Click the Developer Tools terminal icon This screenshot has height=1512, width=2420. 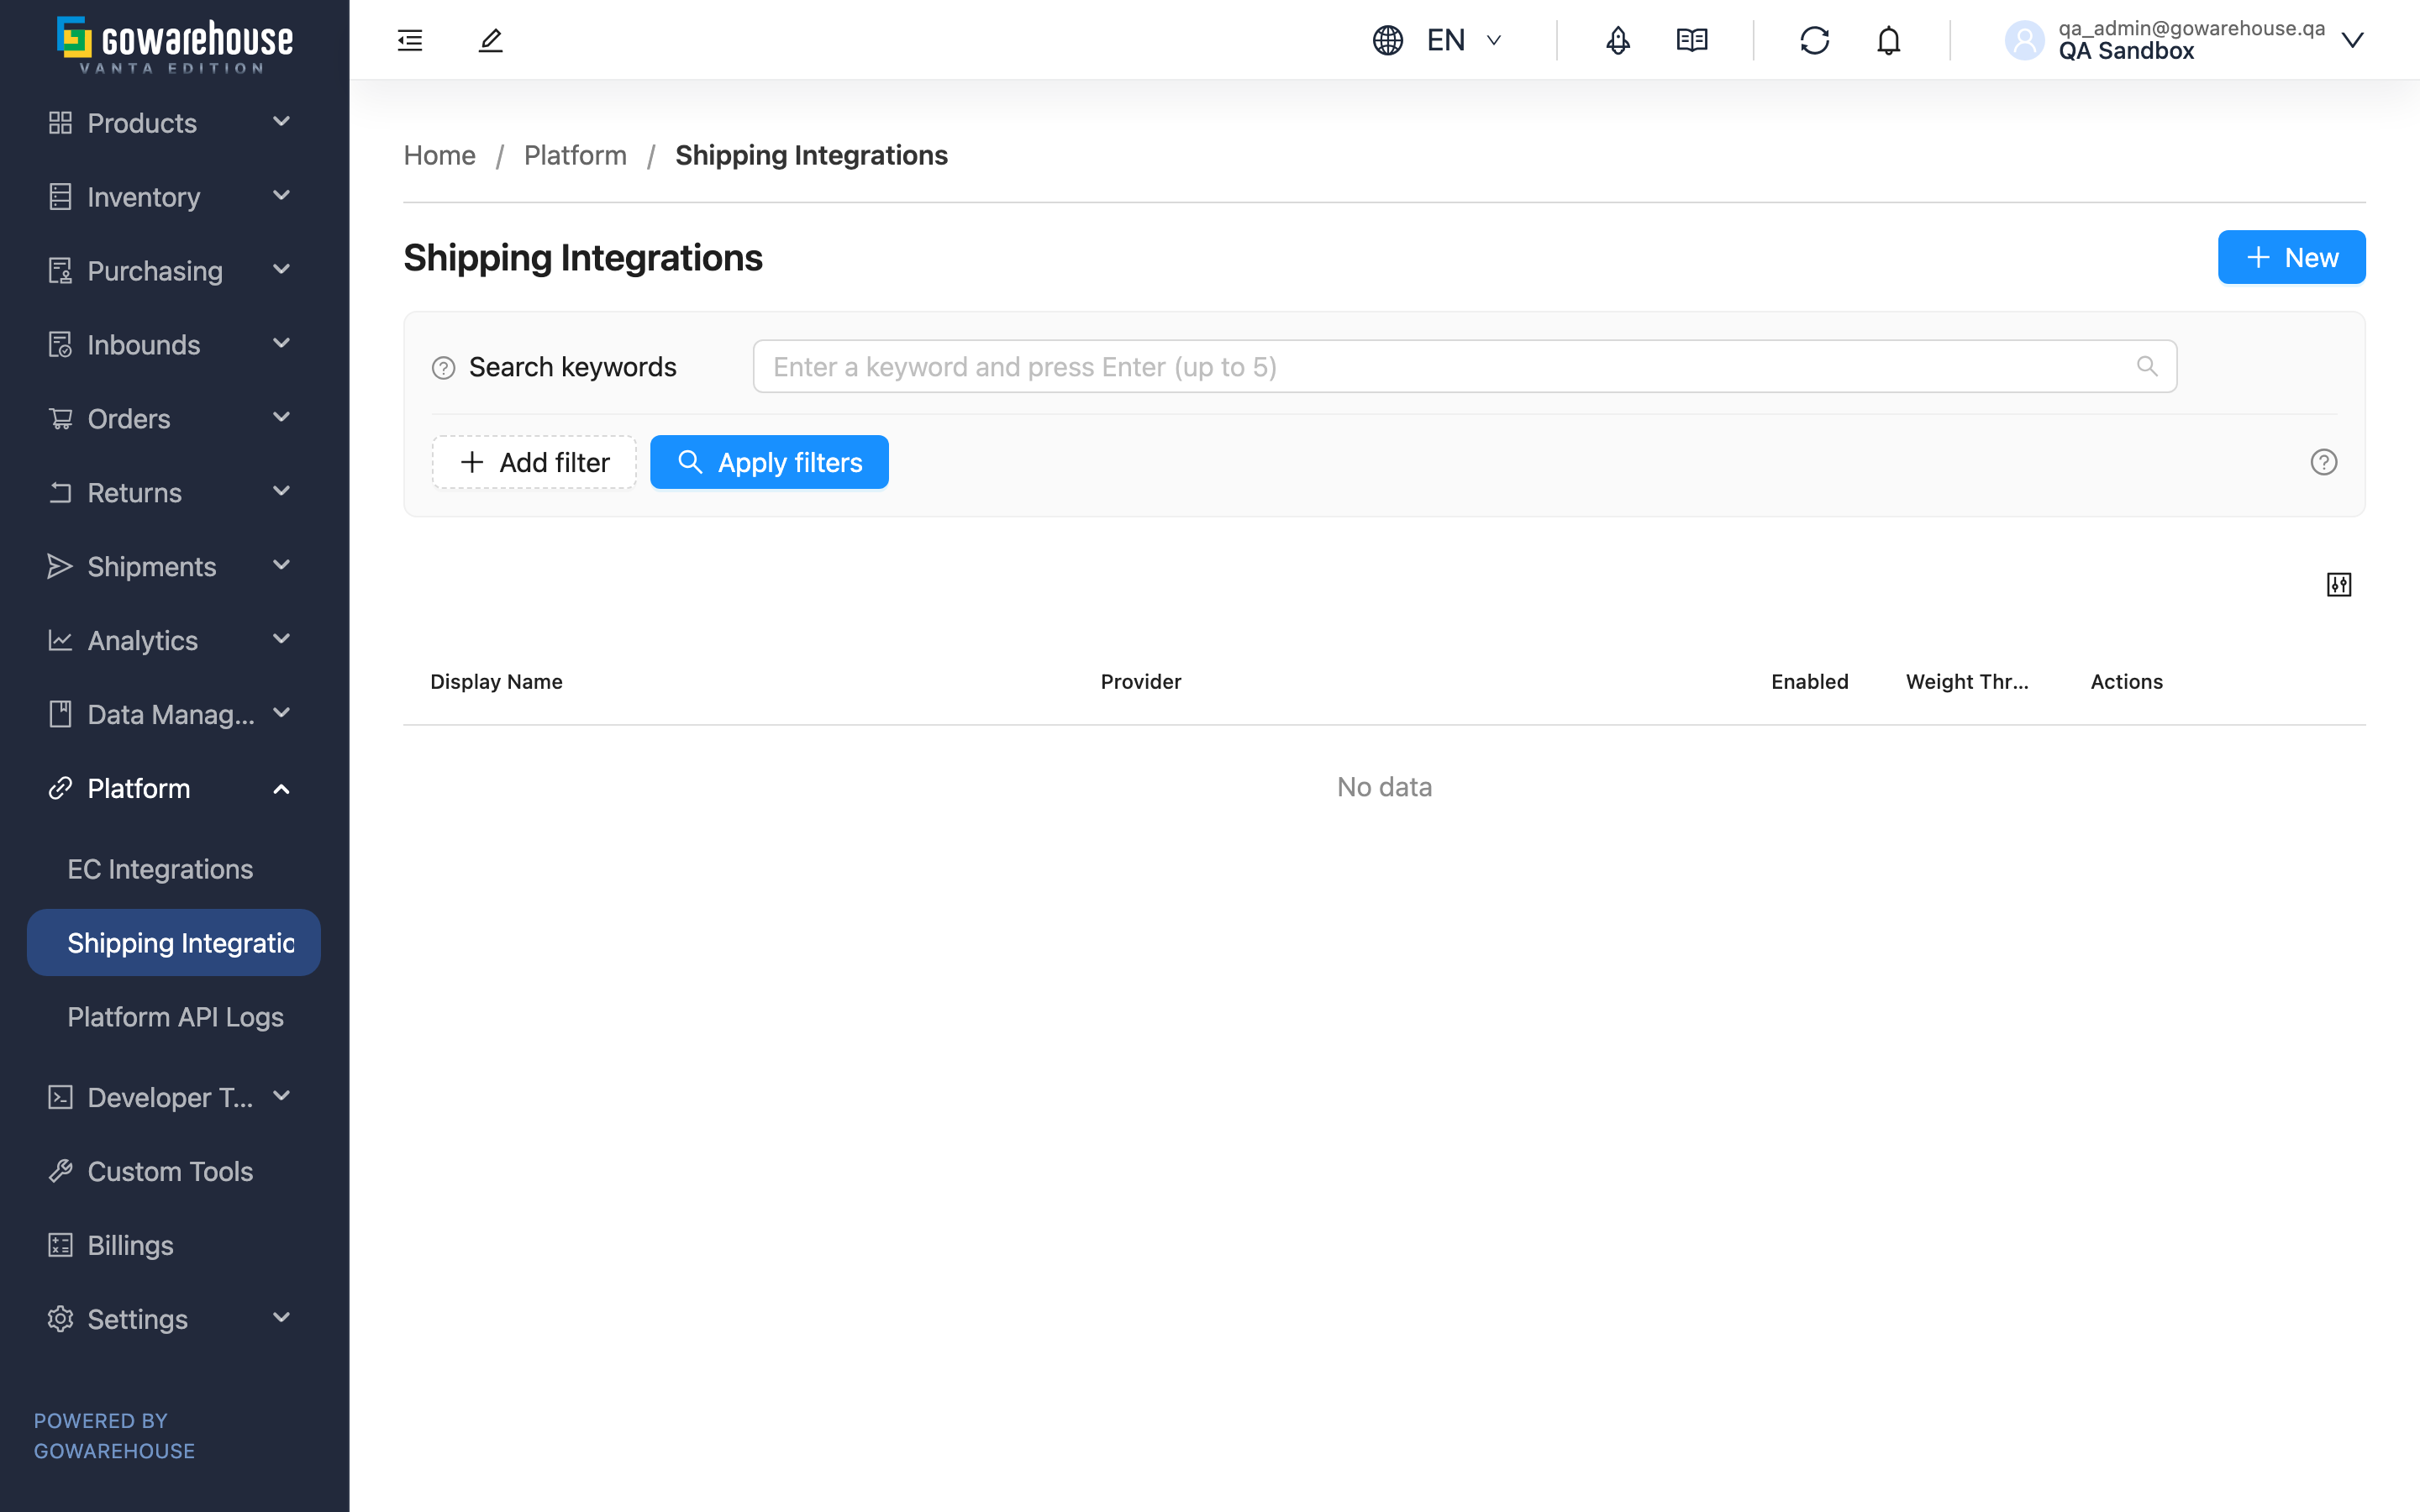pos(60,1098)
